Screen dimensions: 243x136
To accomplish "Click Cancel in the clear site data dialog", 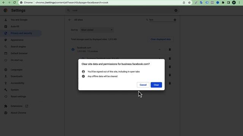I will (143, 85).
